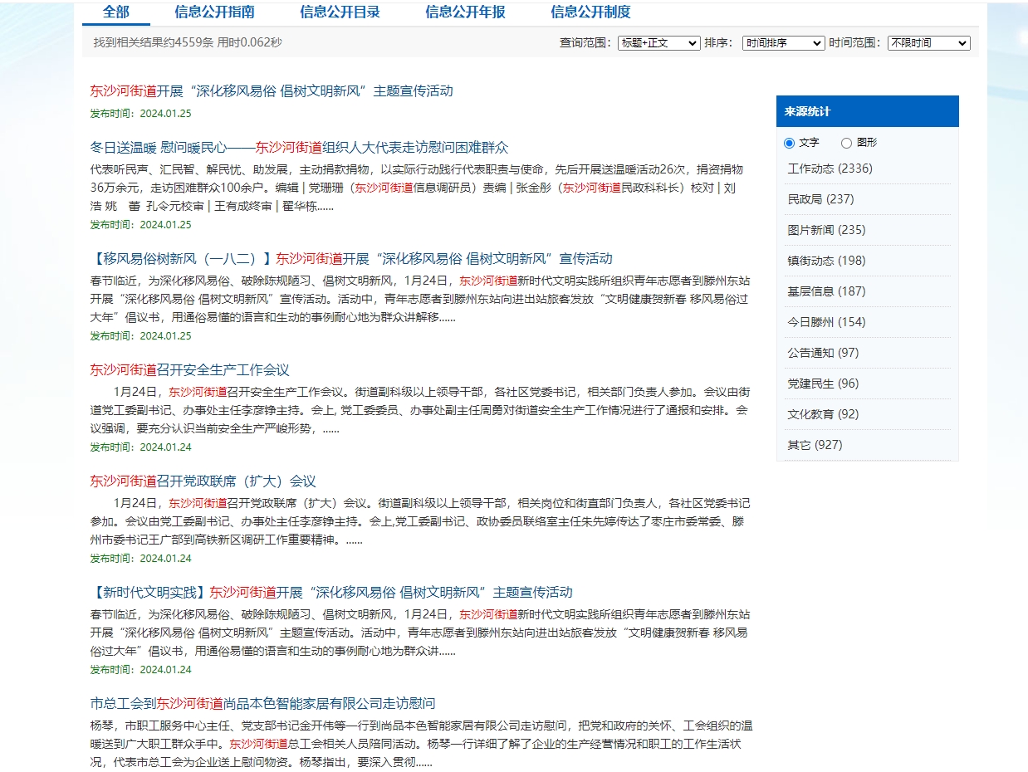Open 东沙河街道召开安全生产工作会议 article
Screen dimensions: 1028x772
tap(189, 370)
